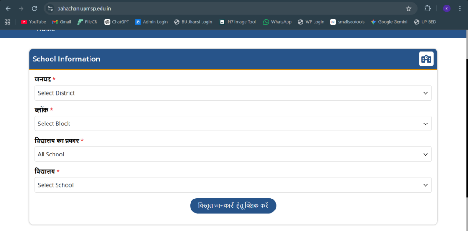Open the FileCR bookmark

87,22
